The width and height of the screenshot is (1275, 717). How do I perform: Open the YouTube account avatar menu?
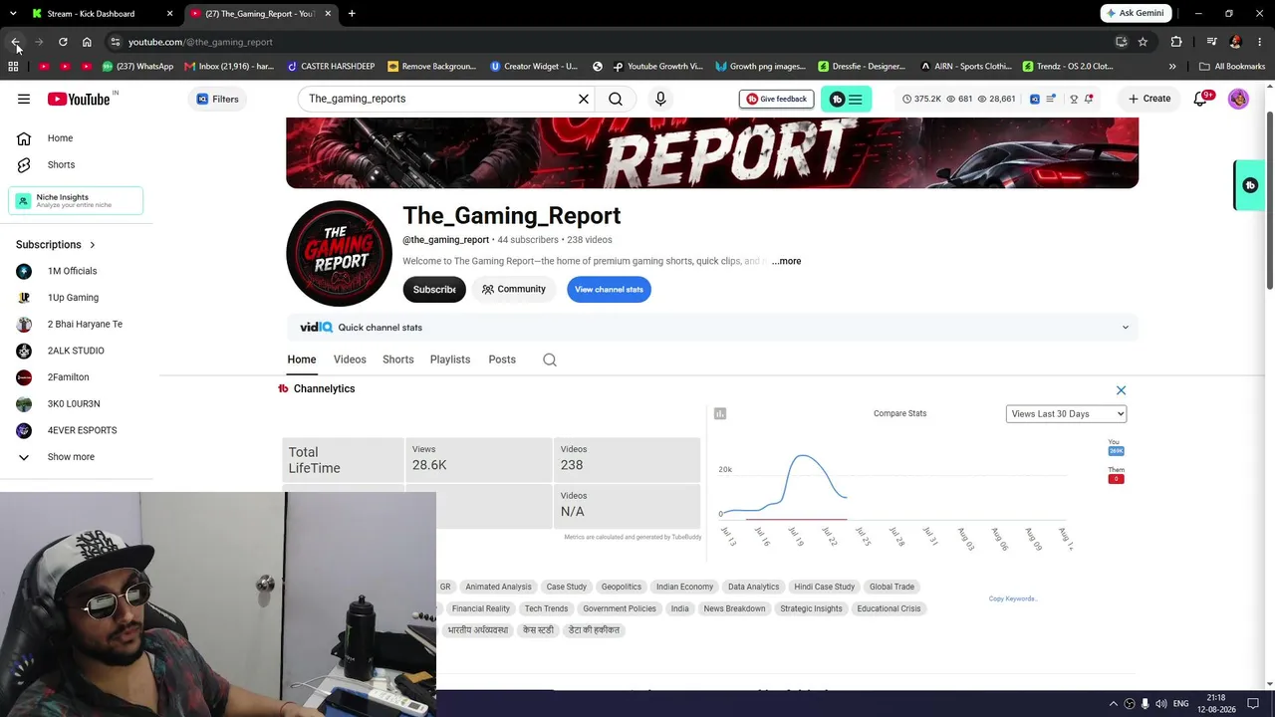(x=1238, y=99)
